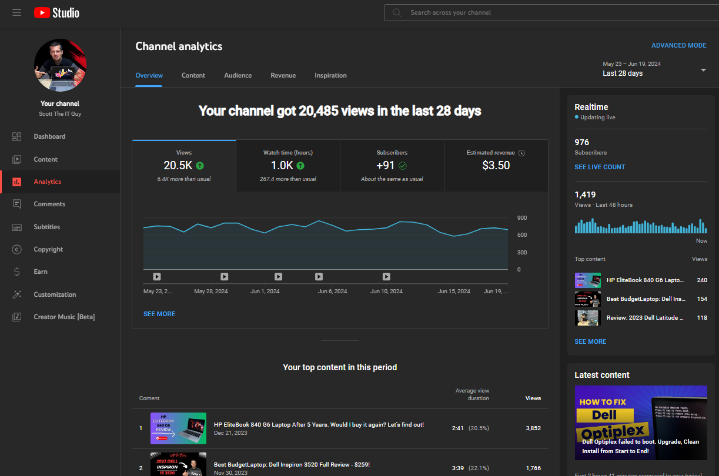Click the Average view duration column header
The height and width of the screenshot is (476, 719).
coord(472,394)
